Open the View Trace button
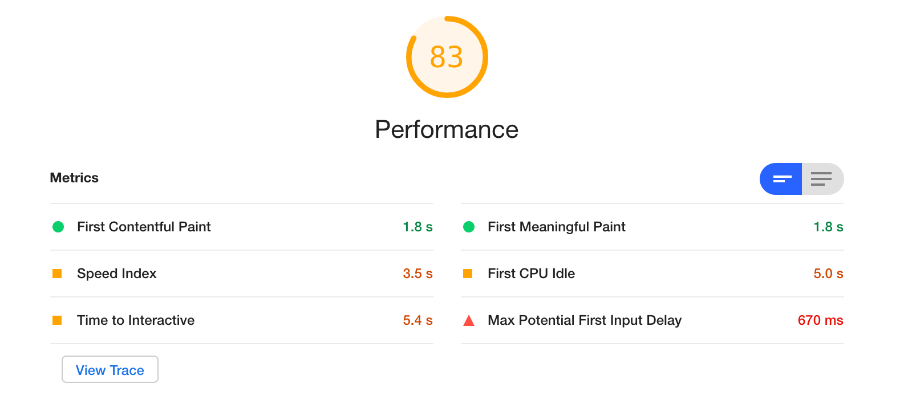 click(x=110, y=370)
